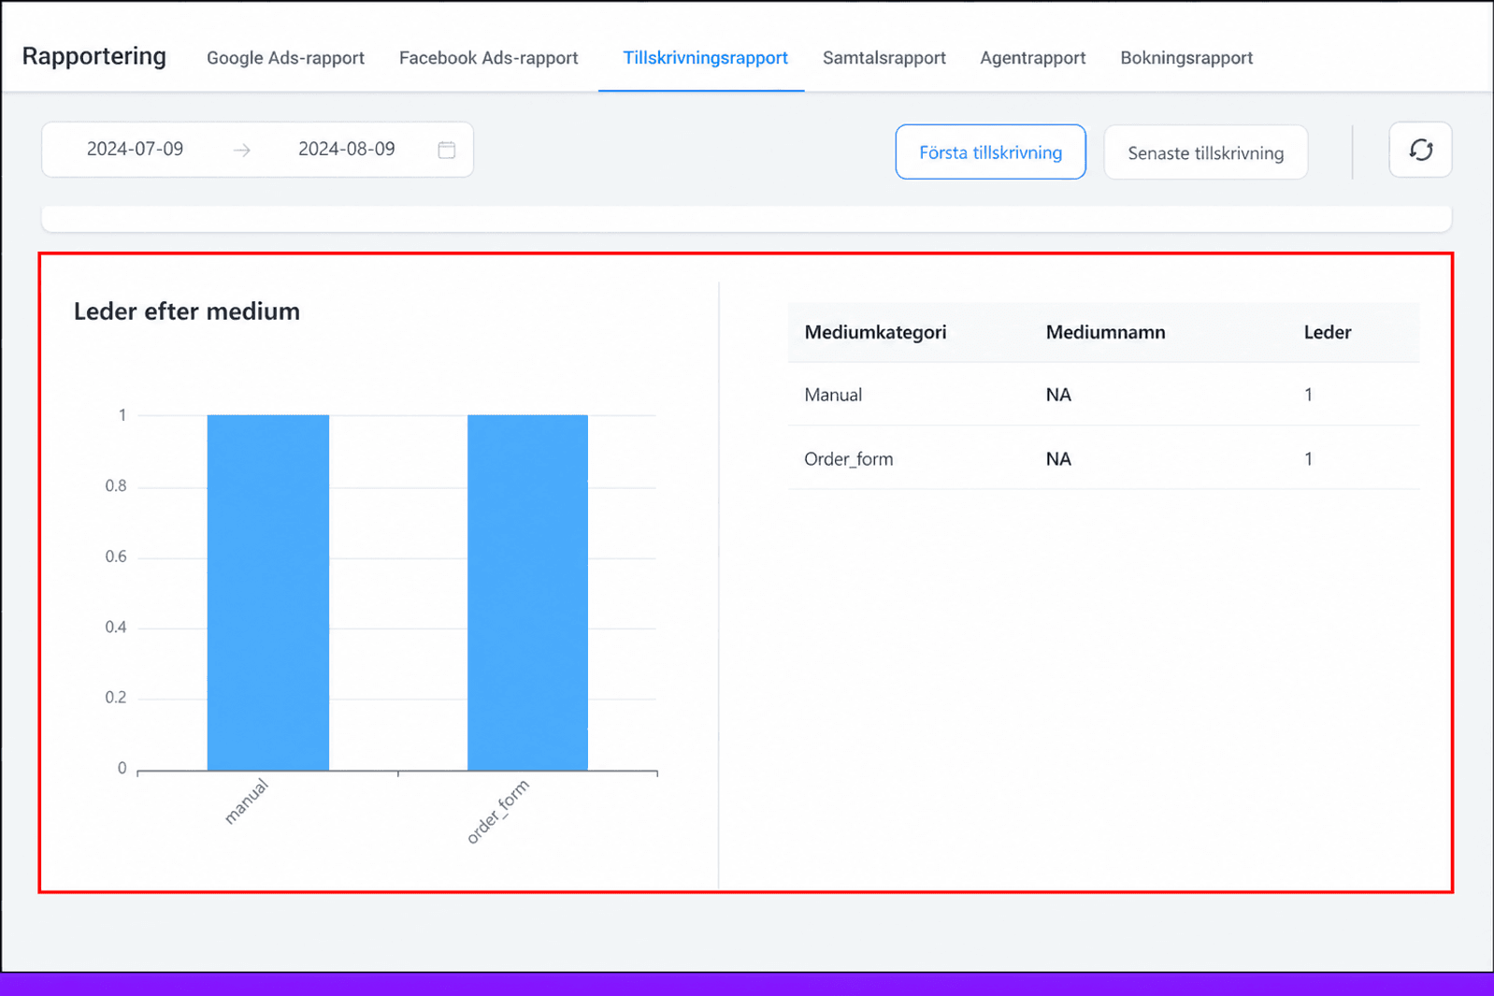Screen dimensions: 1494x996
Task: Edit the start date 2024-07-09
Action: coord(135,149)
